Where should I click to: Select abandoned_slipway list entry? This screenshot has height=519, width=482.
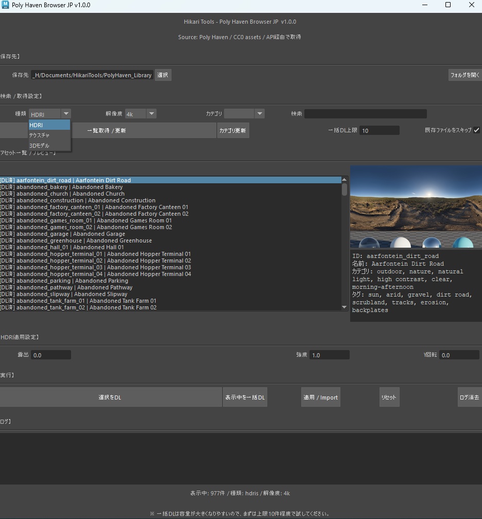pos(170,294)
